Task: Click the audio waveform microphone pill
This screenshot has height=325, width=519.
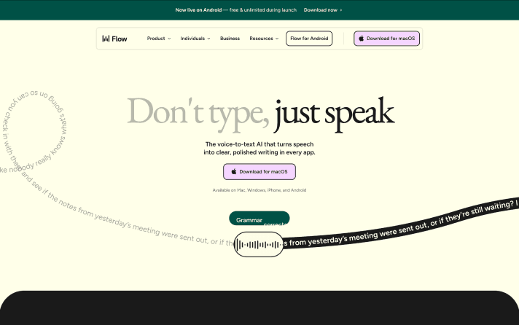Action: point(259,245)
